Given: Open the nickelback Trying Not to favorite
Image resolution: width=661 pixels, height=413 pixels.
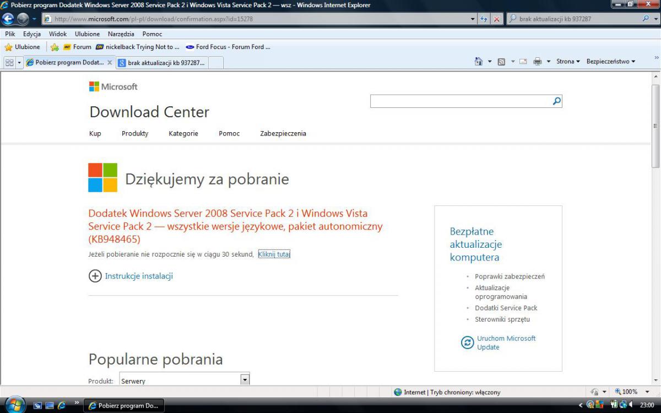Looking at the screenshot, I should 138,47.
